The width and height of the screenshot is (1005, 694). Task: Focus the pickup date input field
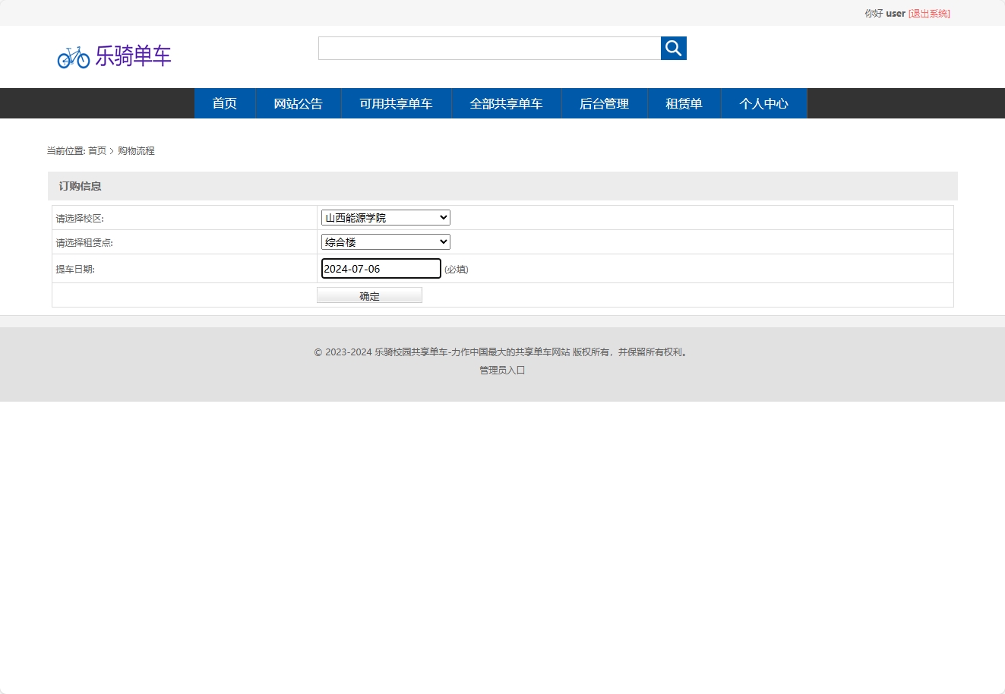pos(380,268)
